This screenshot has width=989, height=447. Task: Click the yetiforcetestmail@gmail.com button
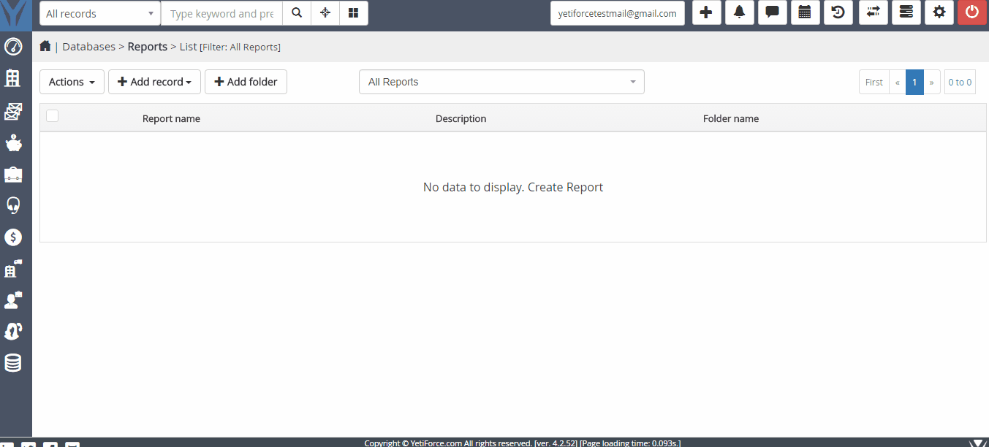(618, 13)
